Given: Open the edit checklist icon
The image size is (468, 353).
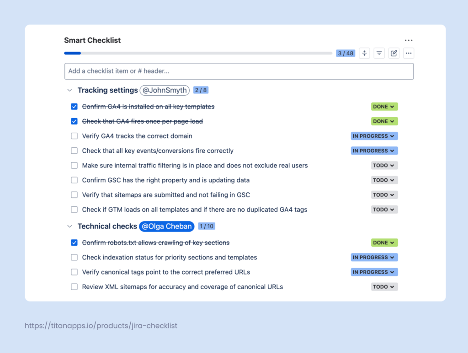Looking at the screenshot, I should coord(394,53).
